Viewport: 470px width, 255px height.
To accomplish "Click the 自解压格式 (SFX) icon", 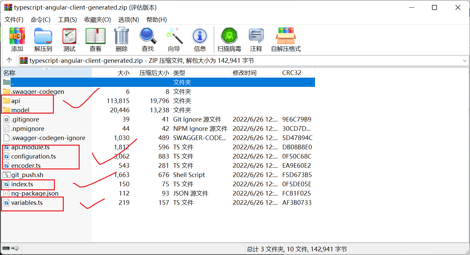I will pos(286,36).
